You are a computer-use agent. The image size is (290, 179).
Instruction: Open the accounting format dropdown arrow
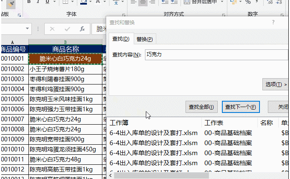coord(240,2)
